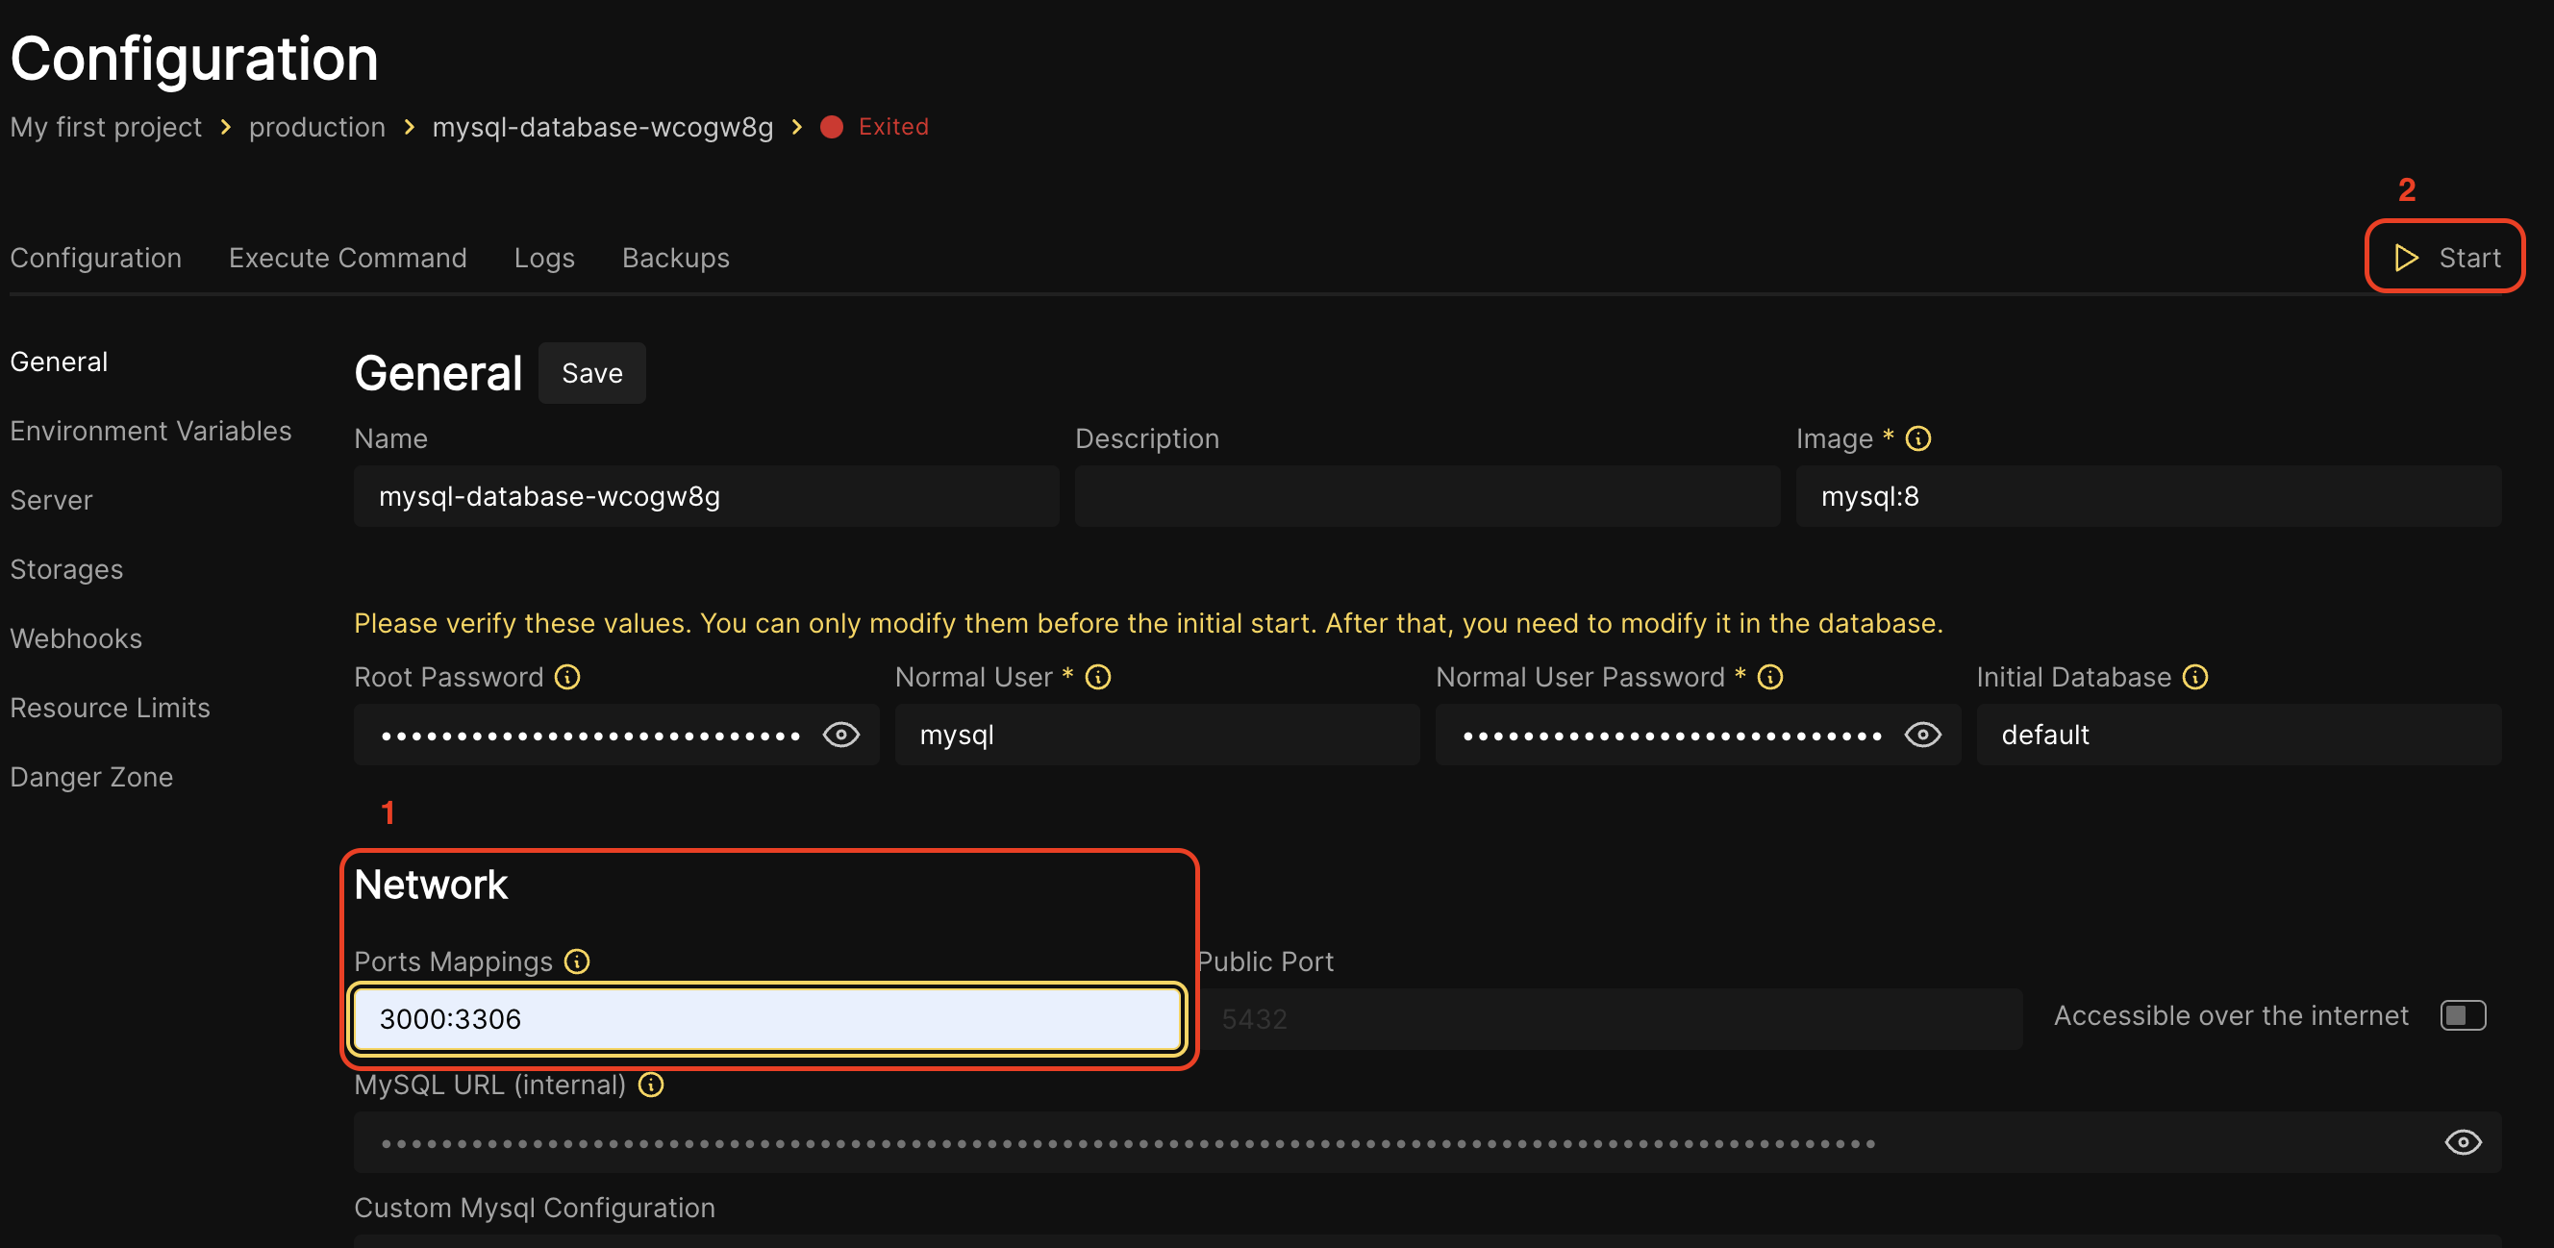This screenshot has height=1248, width=2554.
Task: Reveal the Root Password with eye icon
Action: 840,735
